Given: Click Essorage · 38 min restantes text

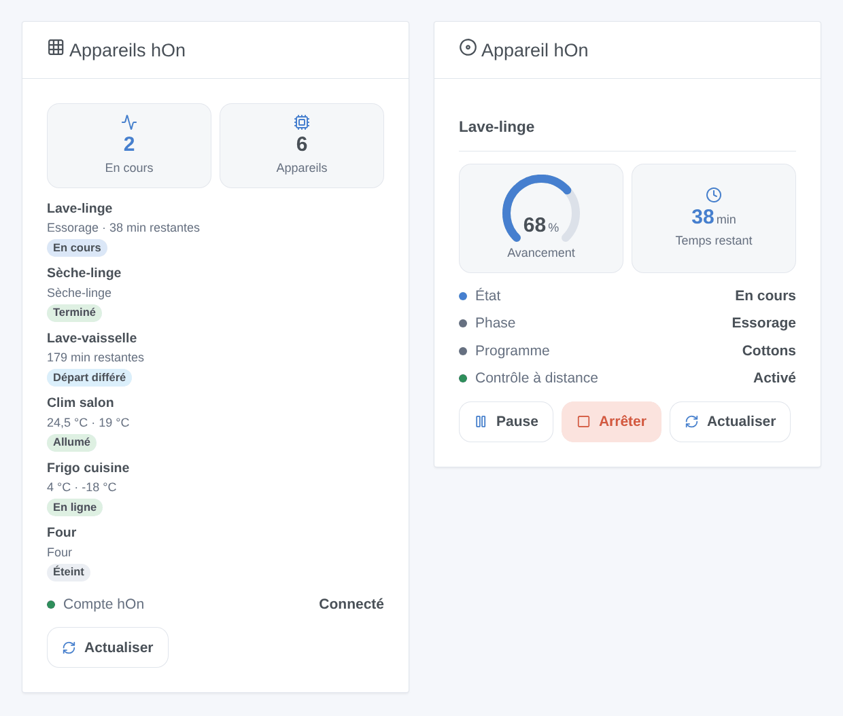Looking at the screenshot, I should (123, 228).
